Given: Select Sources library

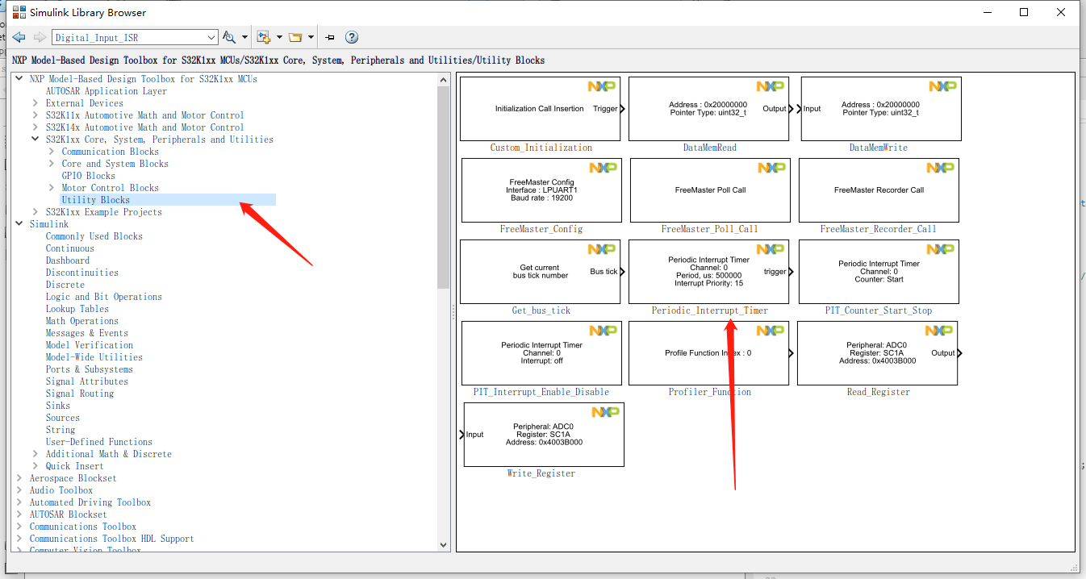Looking at the screenshot, I should 63,418.
